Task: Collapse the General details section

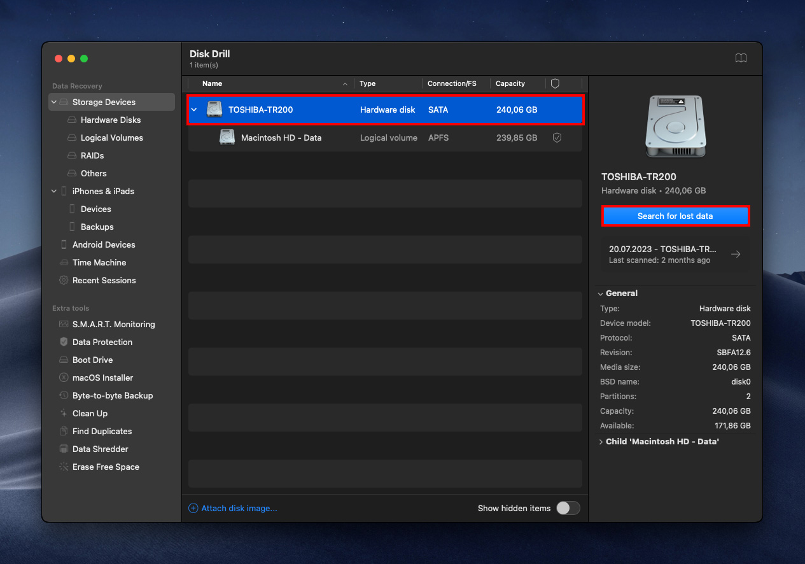Action: tap(601, 293)
